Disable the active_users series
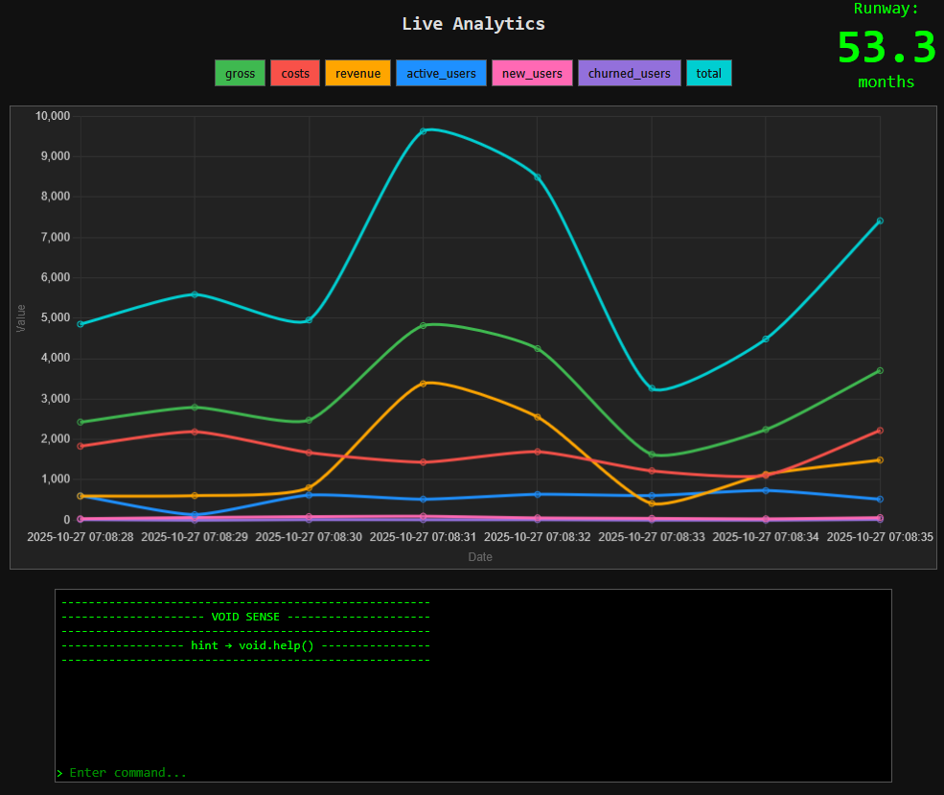 [x=441, y=73]
